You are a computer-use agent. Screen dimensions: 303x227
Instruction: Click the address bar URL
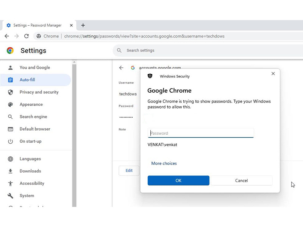point(144,36)
